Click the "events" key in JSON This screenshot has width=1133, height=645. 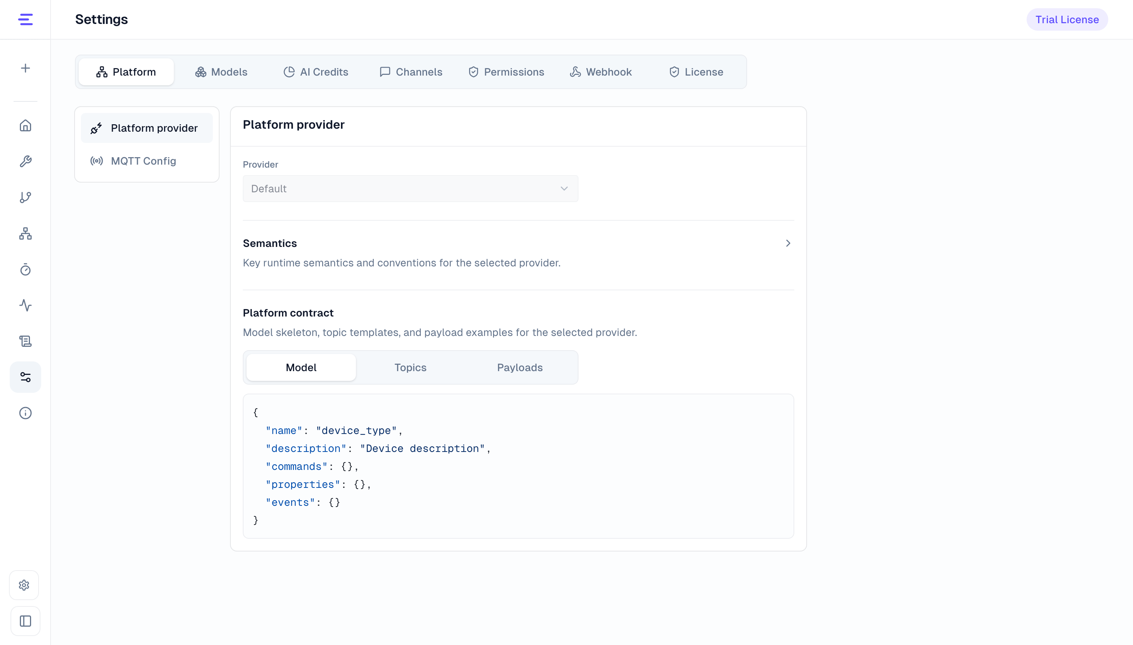[x=290, y=502]
